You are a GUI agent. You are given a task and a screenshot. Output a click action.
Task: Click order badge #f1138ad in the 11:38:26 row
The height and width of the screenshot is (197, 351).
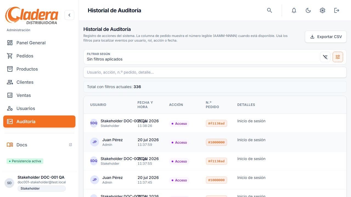click(216, 123)
